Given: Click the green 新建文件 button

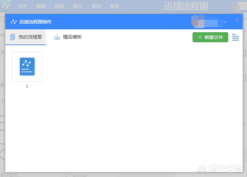Looking at the screenshot, I should point(210,37).
